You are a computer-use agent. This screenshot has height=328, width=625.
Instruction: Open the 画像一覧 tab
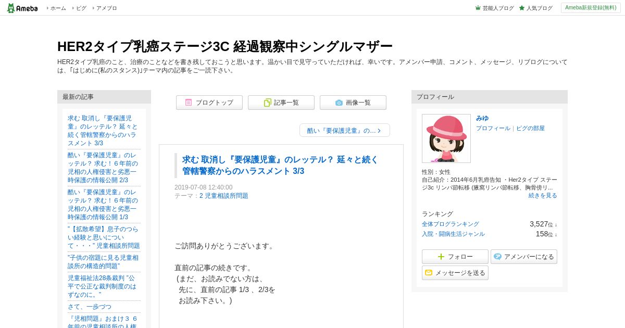coord(353,103)
